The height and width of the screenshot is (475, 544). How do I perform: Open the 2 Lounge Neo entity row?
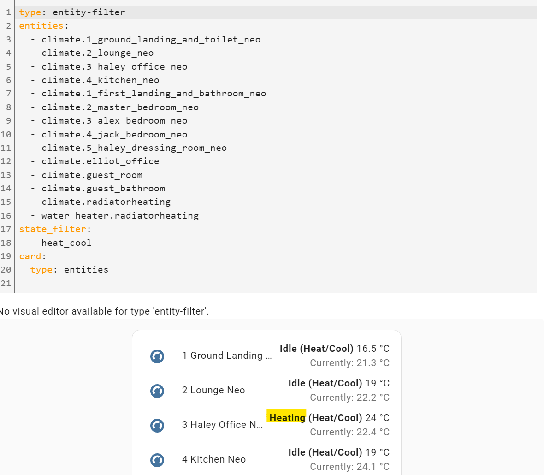[213, 390]
